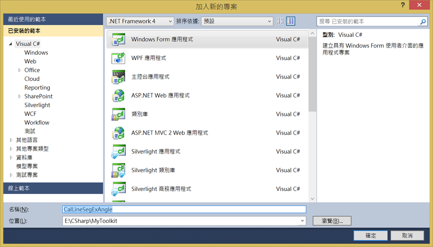Select Web category in tree
This screenshot has height=247, width=433.
[30, 61]
